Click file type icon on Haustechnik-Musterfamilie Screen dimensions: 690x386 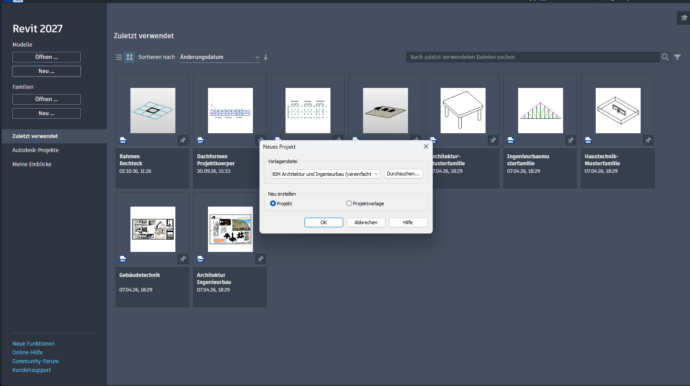(x=588, y=140)
